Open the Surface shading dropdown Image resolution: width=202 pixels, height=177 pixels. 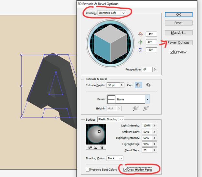111,119
